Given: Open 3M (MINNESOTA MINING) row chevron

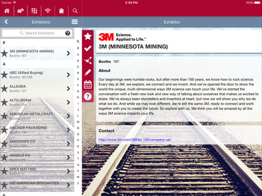Looking at the screenshot, I should (x=68, y=53).
